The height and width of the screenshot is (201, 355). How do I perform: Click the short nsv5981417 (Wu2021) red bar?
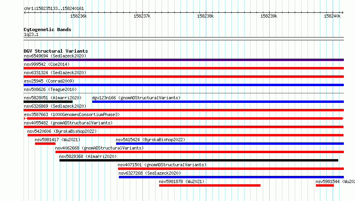45,144
